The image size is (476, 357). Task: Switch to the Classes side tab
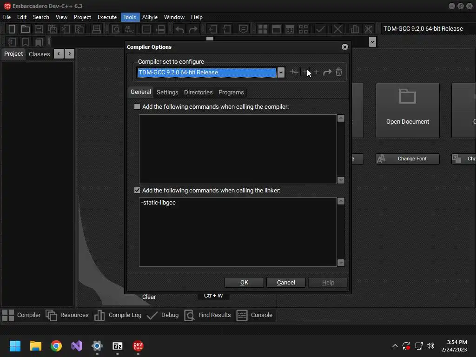[x=39, y=54]
